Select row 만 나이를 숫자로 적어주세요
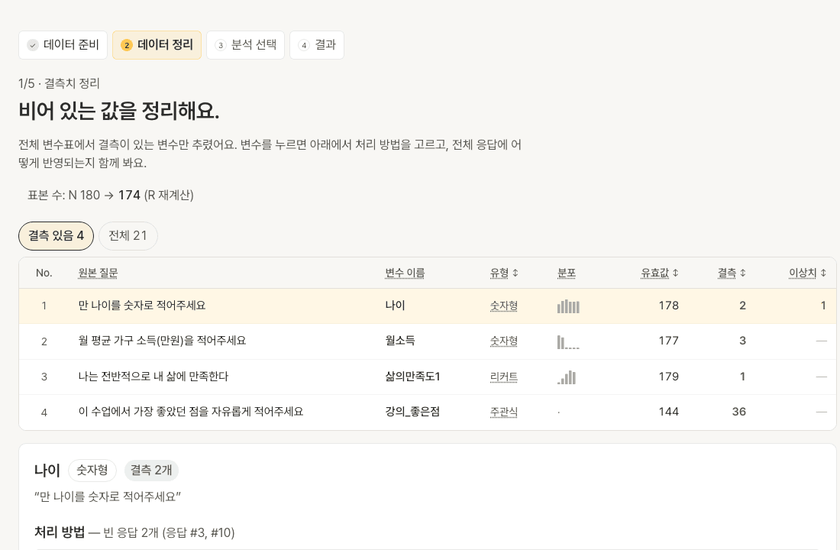Image resolution: width=840 pixels, height=550 pixels. click(428, 306)
